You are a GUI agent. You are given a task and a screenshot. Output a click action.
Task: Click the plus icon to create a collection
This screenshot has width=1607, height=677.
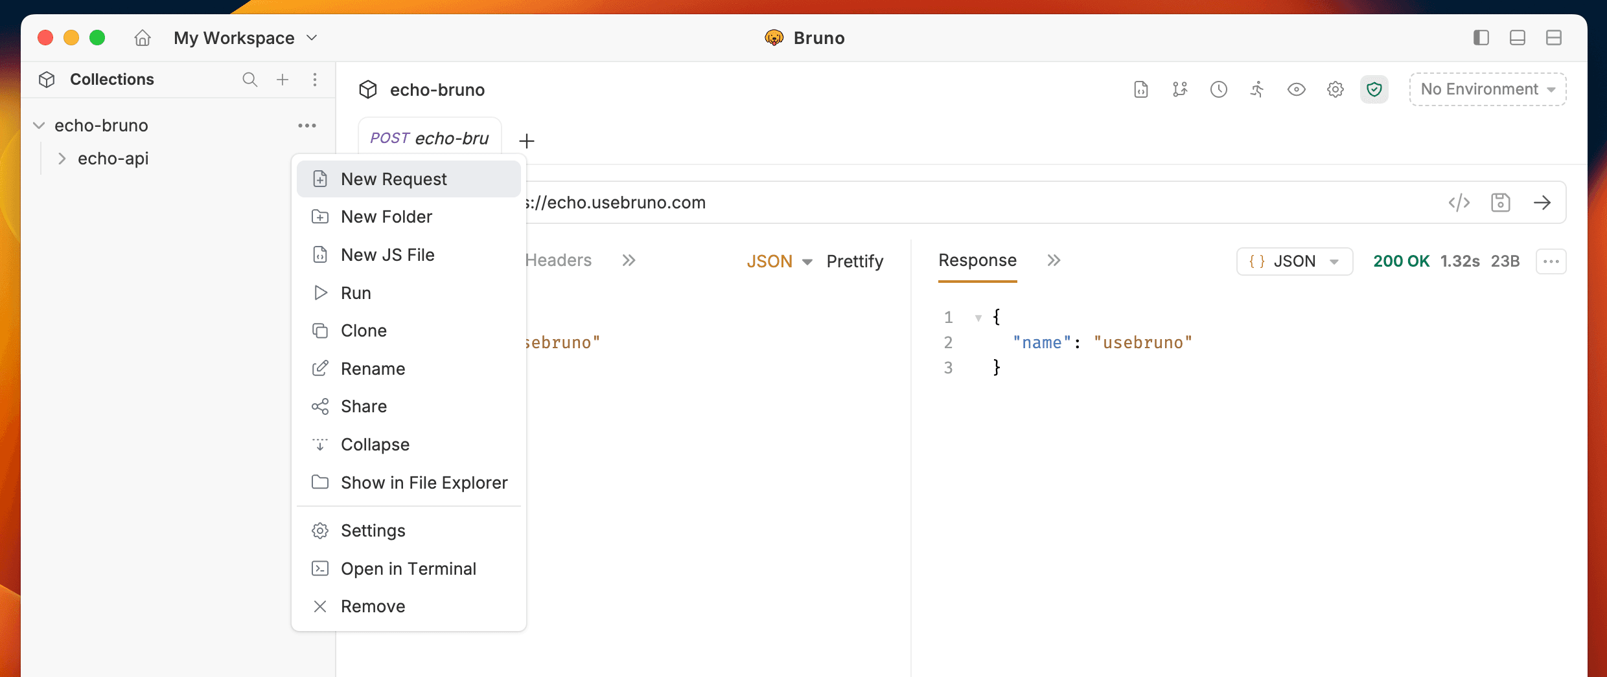tap(283, 80)
